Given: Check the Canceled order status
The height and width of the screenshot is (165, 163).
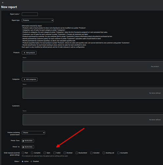Looking at the screenshot, I should pyautogui.click(x=91, y=153).
